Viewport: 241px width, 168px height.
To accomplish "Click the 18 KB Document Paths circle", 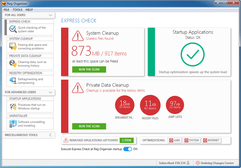I will click(125, 105).
